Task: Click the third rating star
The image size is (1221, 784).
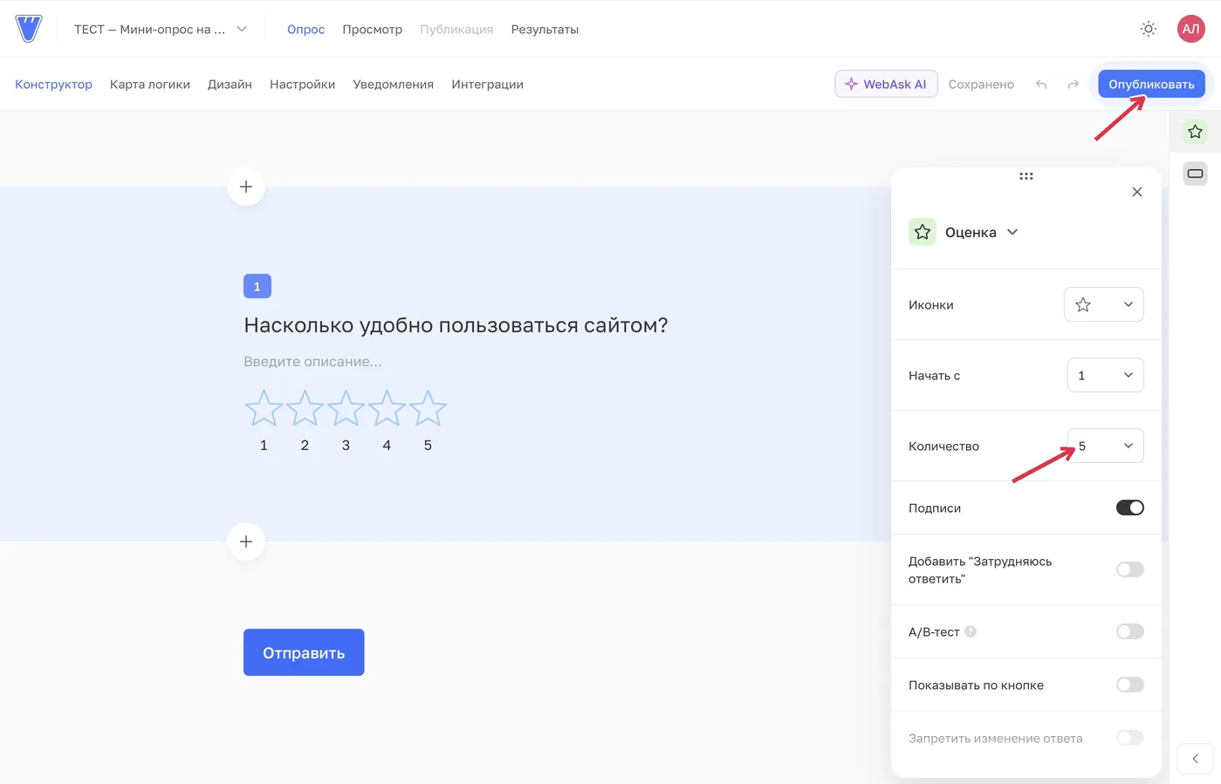Action: coord(346,408)
